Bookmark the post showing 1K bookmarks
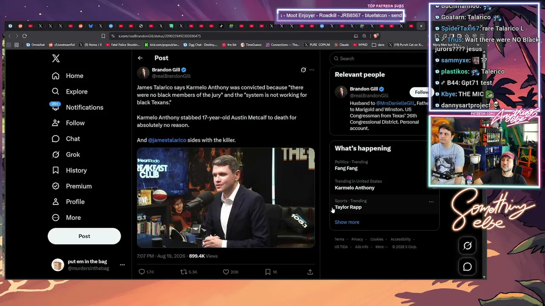545x306 pixels. (271, 272)
